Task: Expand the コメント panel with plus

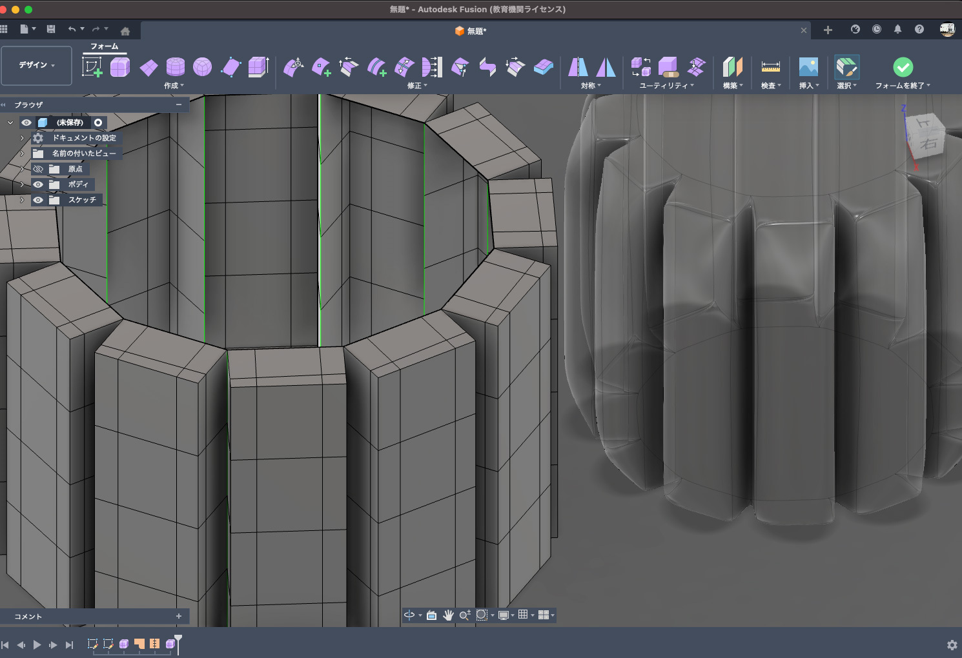Action: 179,616
